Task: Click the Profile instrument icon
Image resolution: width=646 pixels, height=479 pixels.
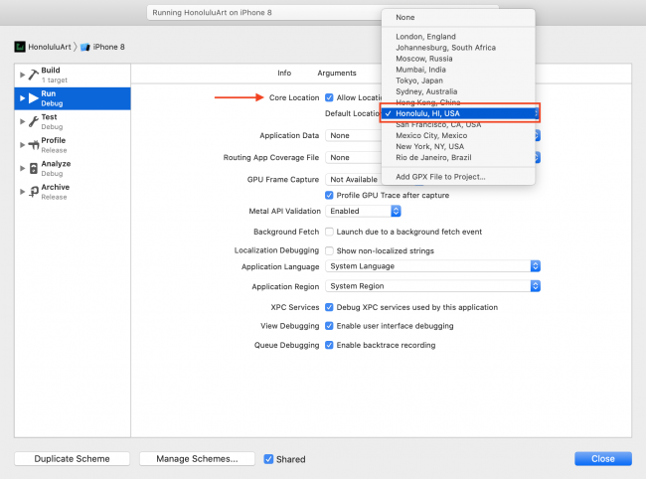Action: click(x=34, y=145)
